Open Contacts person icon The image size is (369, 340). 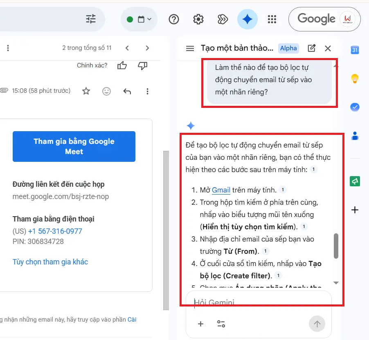click(x=355, y=136)
